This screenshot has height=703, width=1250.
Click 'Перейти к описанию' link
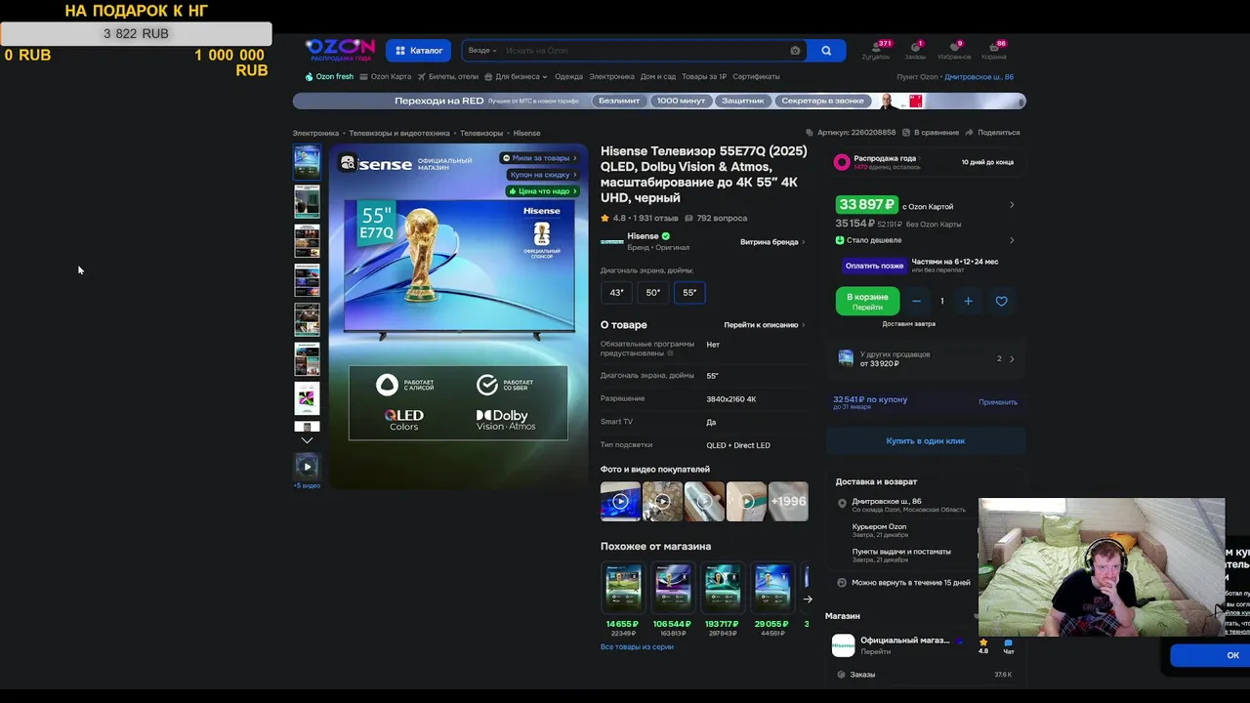coord(765,325)
